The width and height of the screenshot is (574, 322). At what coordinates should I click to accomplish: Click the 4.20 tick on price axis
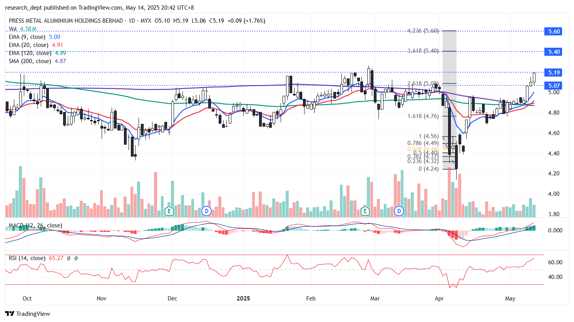[x=554, y=174]
